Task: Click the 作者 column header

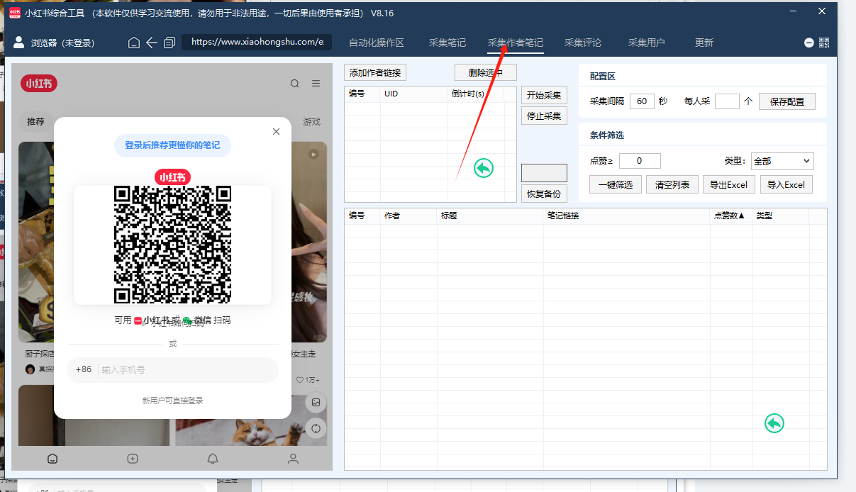Action: point(408,216)
